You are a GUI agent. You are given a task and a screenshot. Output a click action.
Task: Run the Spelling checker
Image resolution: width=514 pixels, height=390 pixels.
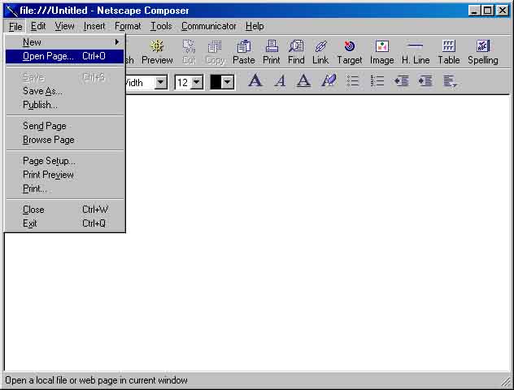coord(483,52)
